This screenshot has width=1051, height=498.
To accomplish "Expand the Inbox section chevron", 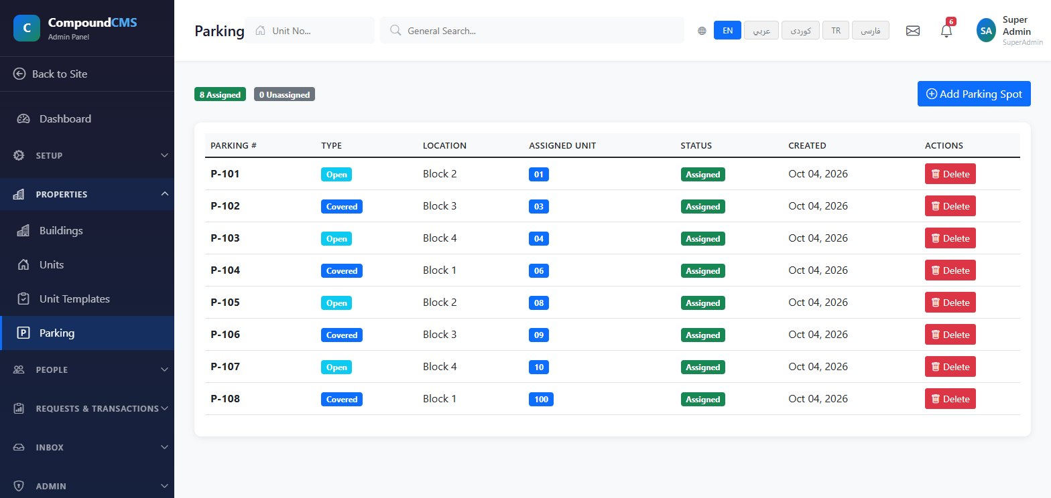I will pyautogui.click(x=164, y=447).
